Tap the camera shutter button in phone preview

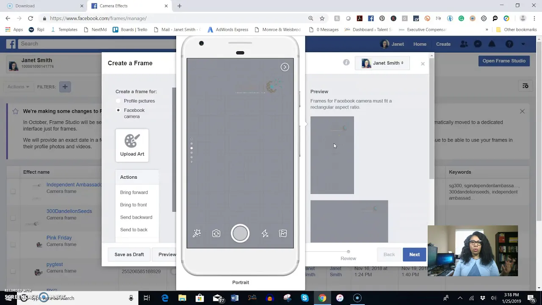coord(240,233)
